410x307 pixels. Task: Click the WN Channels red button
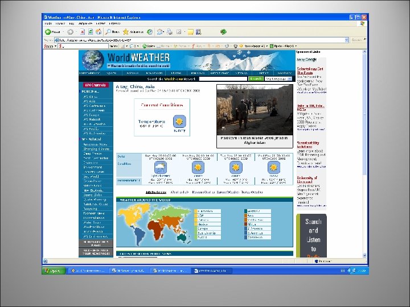[x=96, y=85]
